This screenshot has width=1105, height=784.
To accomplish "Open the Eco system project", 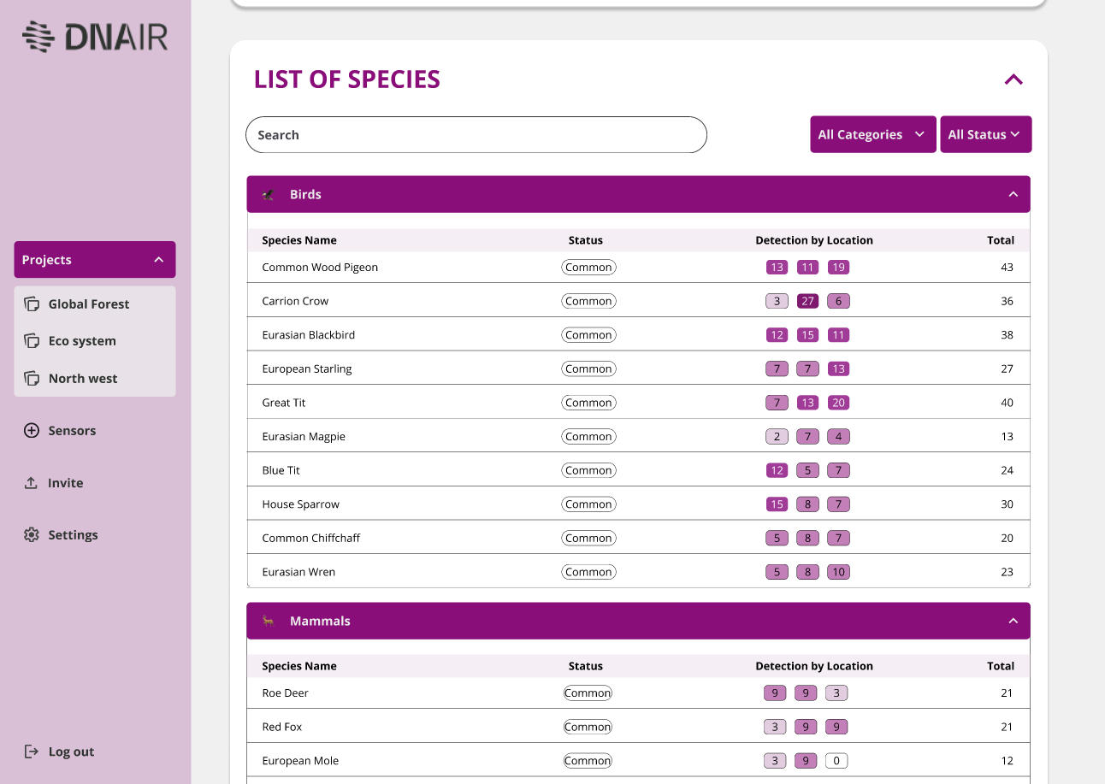I will point(82,341).
